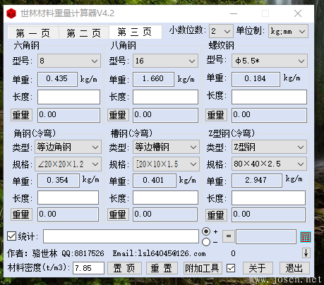Click the 六角钢 单重 0.435 field
This screenshot has width=324, height=285.
coord(57,79)
